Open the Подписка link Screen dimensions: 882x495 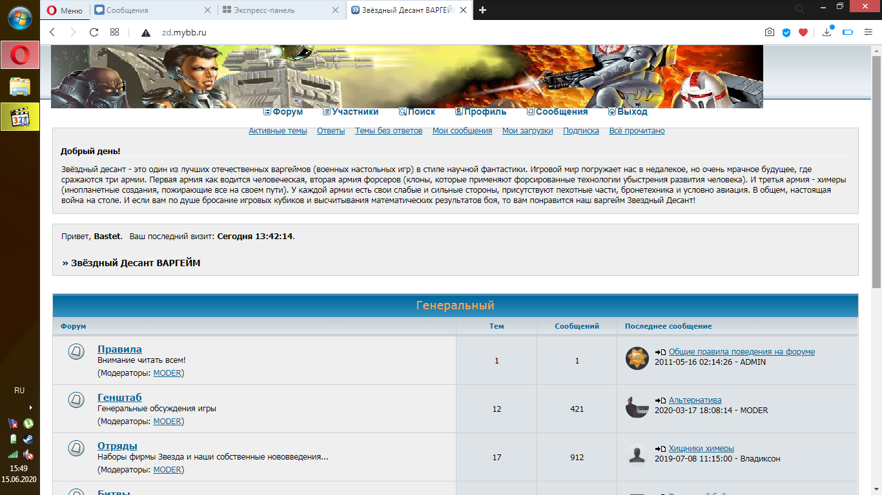(581, 131)
